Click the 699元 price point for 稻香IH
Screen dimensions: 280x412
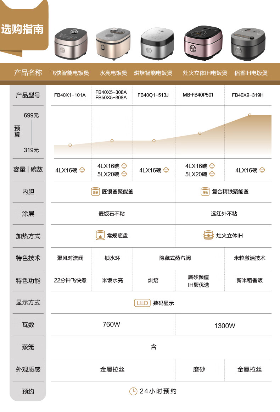(x=250, y=115)
